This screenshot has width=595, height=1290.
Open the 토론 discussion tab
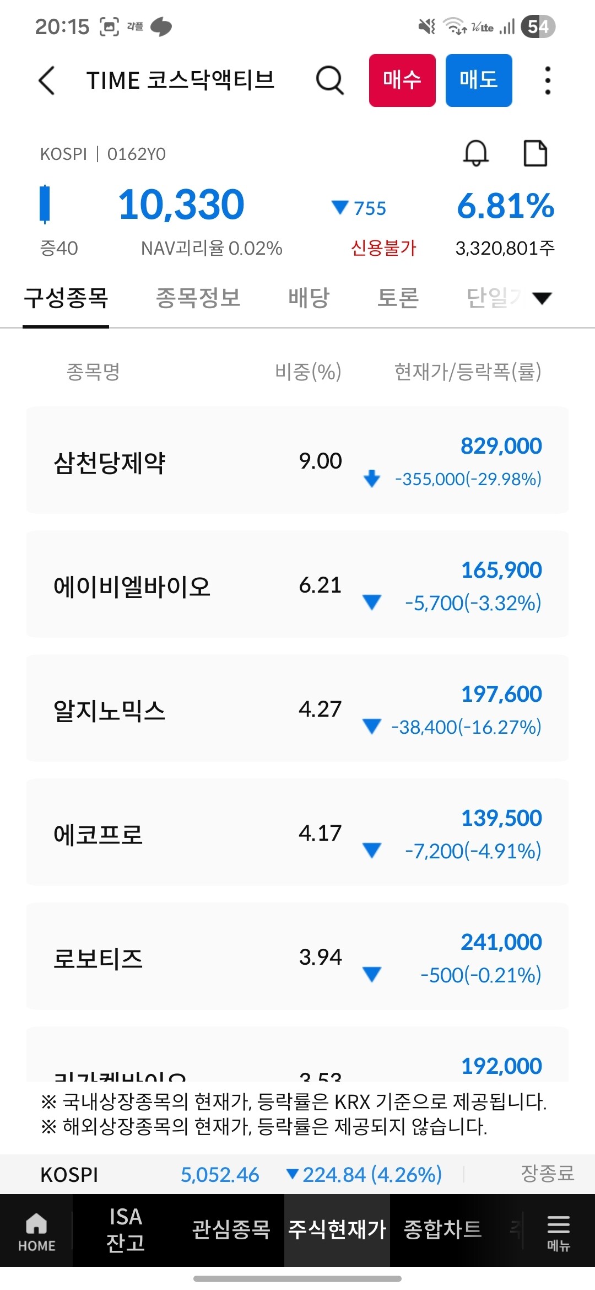tap(398, 298)
